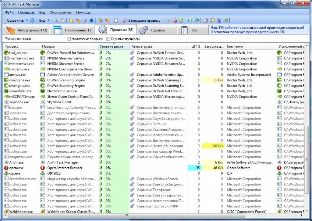Select the dwnetfilter.exe process row
This screenshot has height=221, width=312.
154,91
